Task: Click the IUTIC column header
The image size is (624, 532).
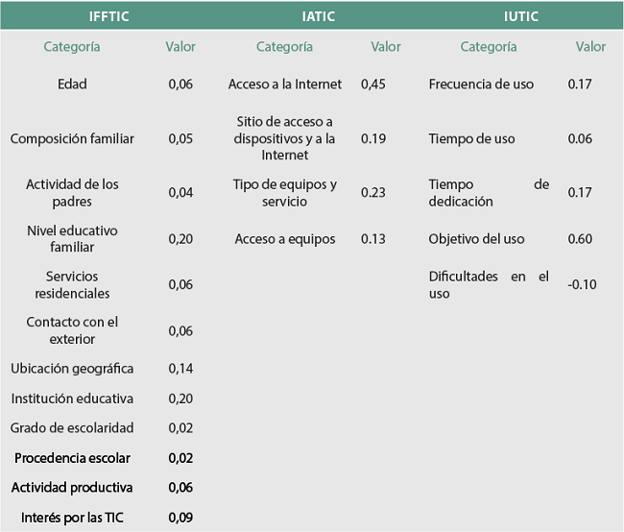Action: pos(521,16)
